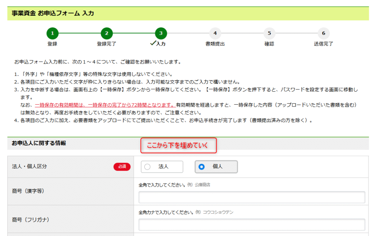Image resolution: width=374 pixels, height=236 pixels.
Task: Click the red 必須 badge
Action: point(122,167)
